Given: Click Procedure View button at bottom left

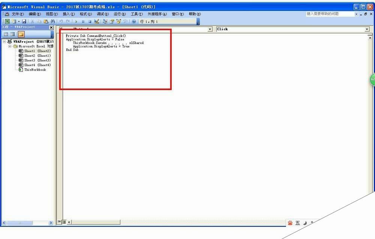Looking at the screenshot, I should (59, 222).
